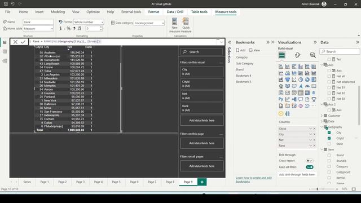The width and height of the screenshot is (361, 203).
Task: Choose the Q&A speech bubble visual
Action: point(301,99)
